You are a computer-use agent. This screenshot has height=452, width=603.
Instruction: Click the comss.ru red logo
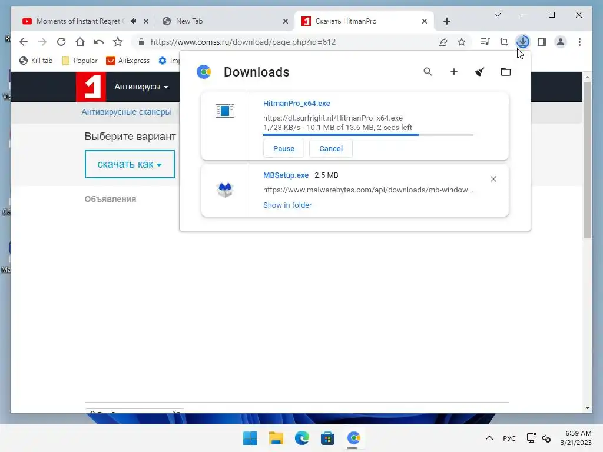click(x=91, y=87)
